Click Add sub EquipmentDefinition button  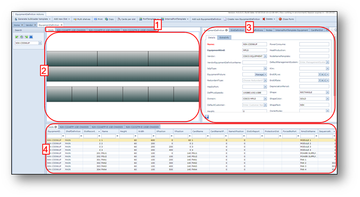206,19
